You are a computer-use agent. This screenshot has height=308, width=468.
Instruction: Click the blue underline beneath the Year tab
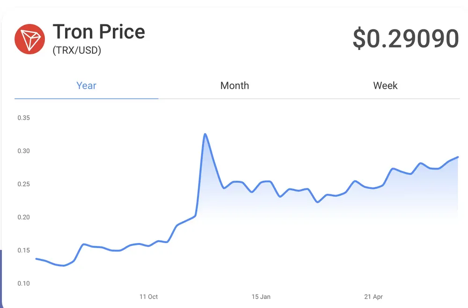(86, 99)
